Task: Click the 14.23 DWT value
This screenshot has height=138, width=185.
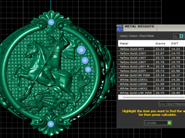Action: tap(175, 49)
